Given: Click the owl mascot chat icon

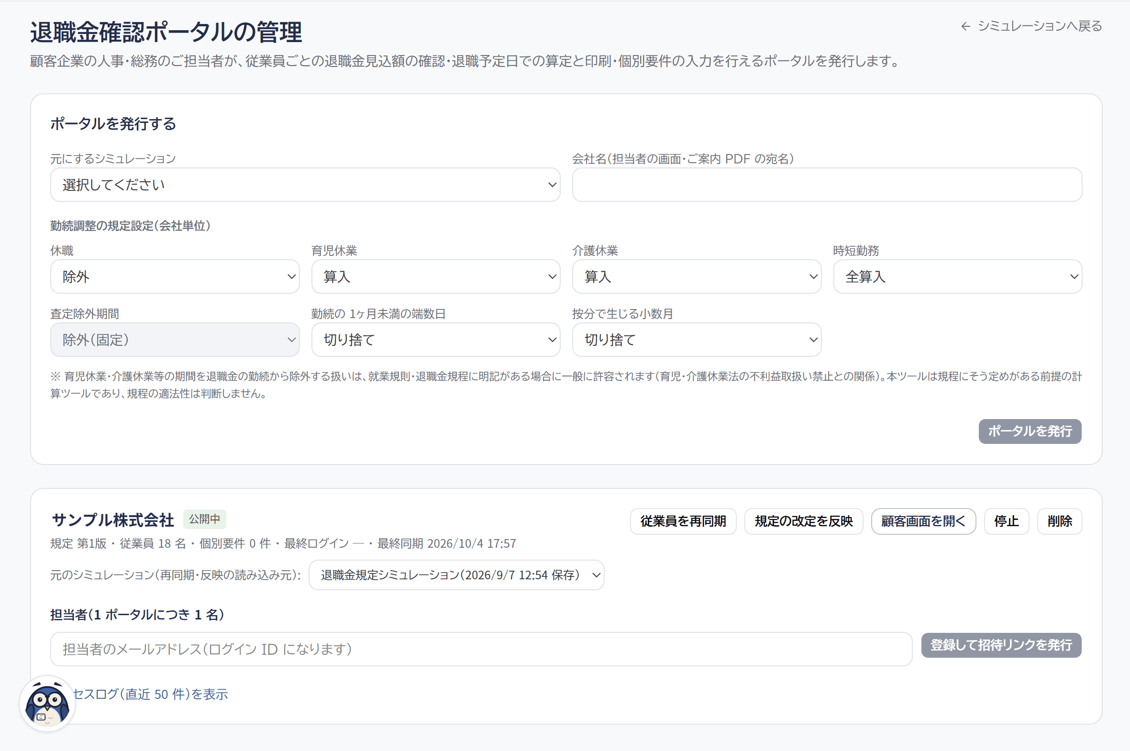Looking at the screenshot, I should (47, 703).
